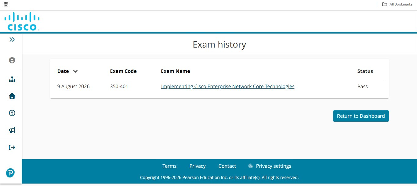The height and width of the screenshot is (186, 417).
Task: Click the organization hierarchy icon in sidebar
Action: (x=12, y=79)
